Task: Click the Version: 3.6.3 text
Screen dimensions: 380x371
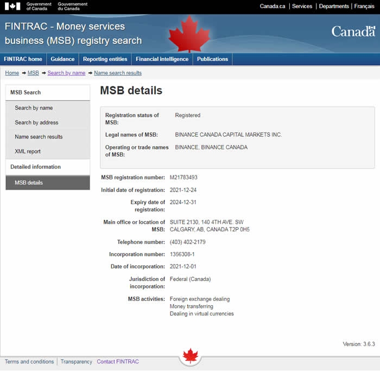Action: coord(359,344)
